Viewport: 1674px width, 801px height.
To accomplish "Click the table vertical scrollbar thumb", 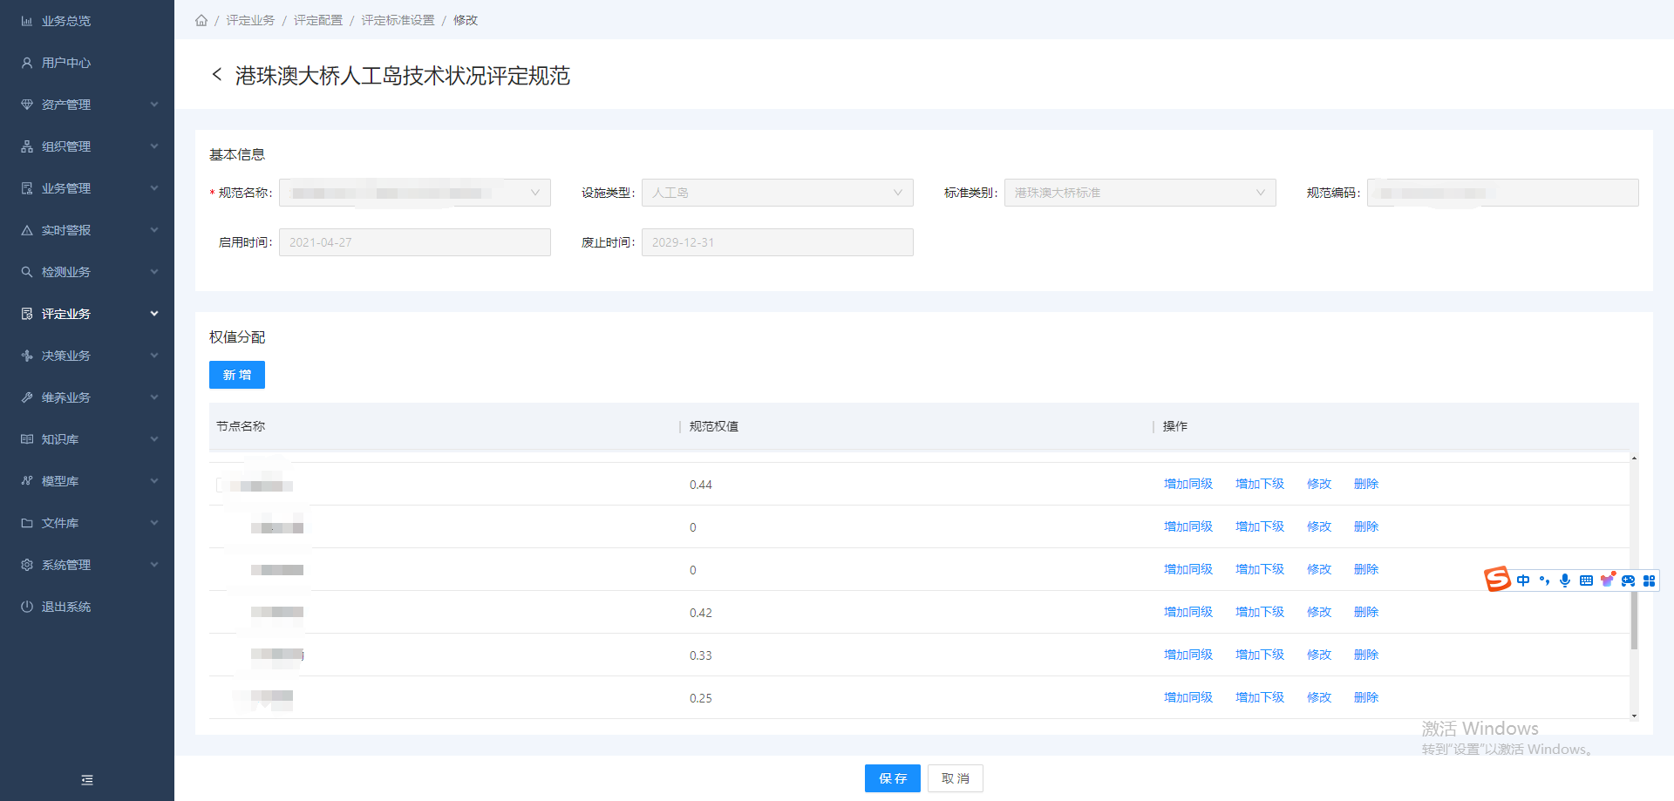I will coord(1634,619).
